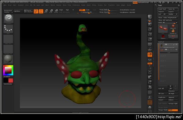Open the empty alpha slot

click(x=8, y=39)
